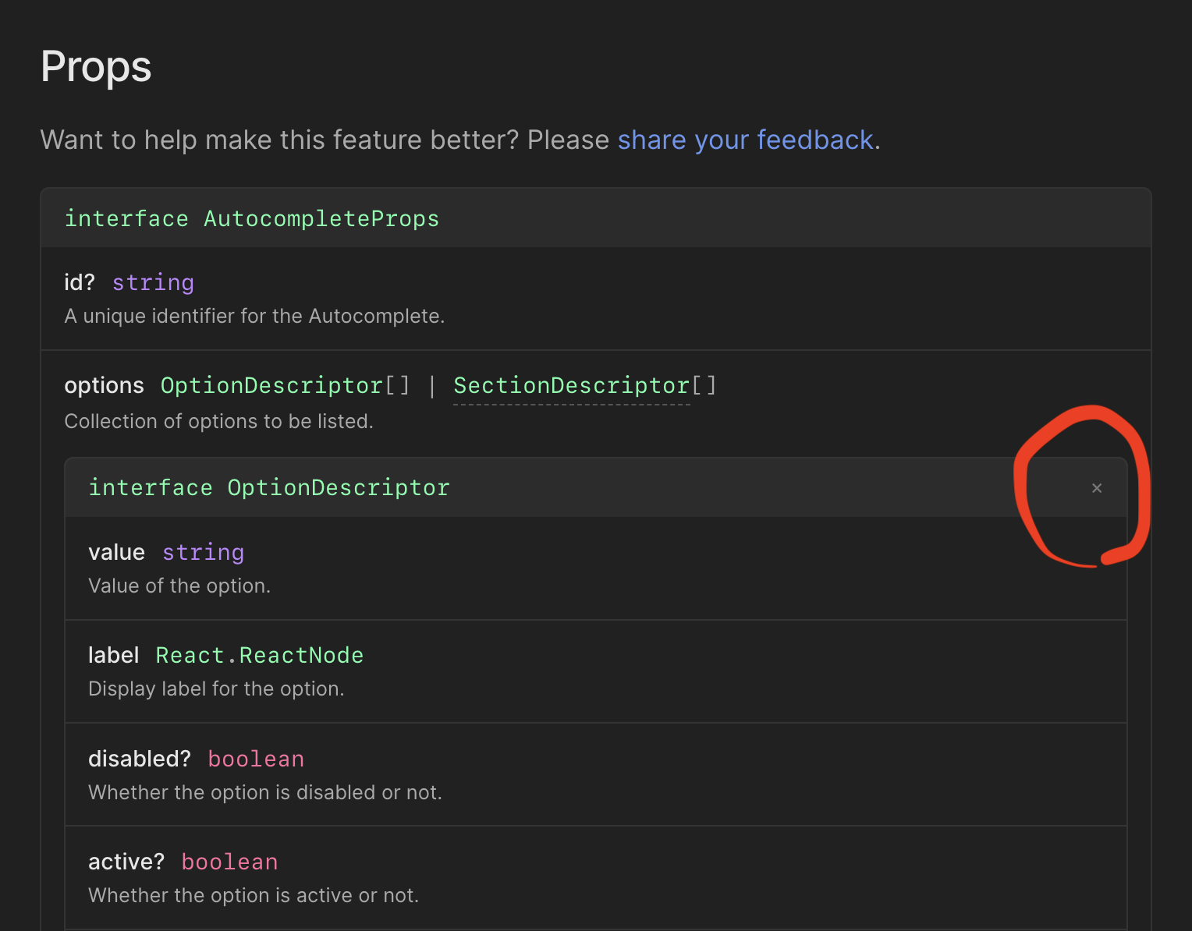
Task: Click 'Value of the option.' description
Action: (179, 586)
